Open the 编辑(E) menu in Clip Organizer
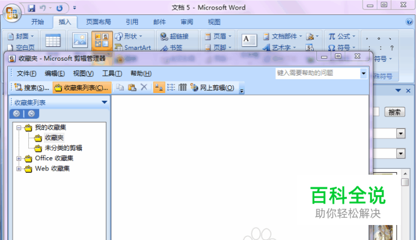Screen dimensions: 416x240 tap(55, 73)
